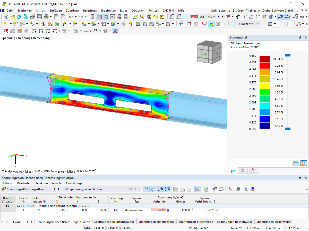Click the Gehe zu menu in table panel
The image size is (309, 231).
pos(8,183)
